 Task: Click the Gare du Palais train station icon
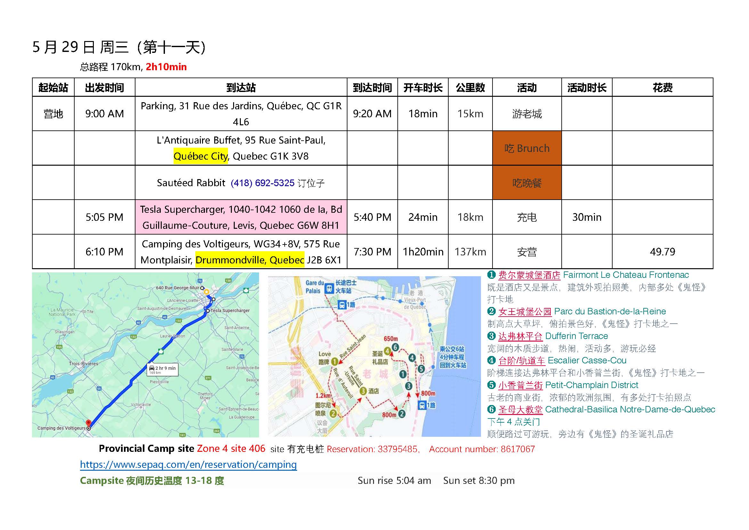click(x=330, y=289)
